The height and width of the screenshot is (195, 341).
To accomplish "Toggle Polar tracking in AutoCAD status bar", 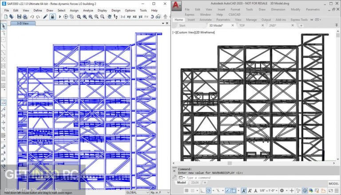I will click(x=208, y=191).
